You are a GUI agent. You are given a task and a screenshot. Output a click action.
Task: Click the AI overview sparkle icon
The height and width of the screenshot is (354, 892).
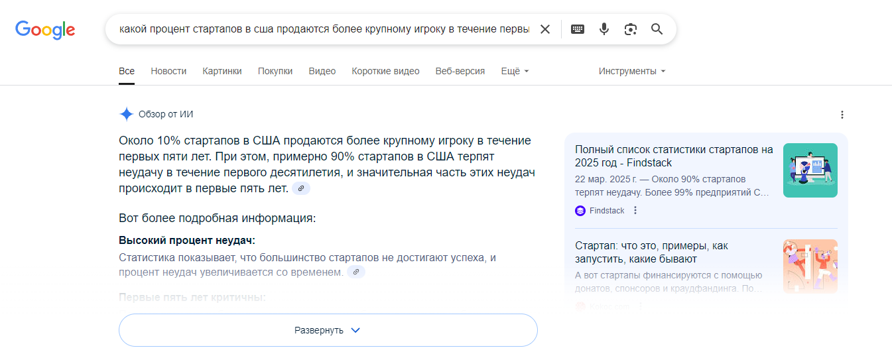[126, 114]
